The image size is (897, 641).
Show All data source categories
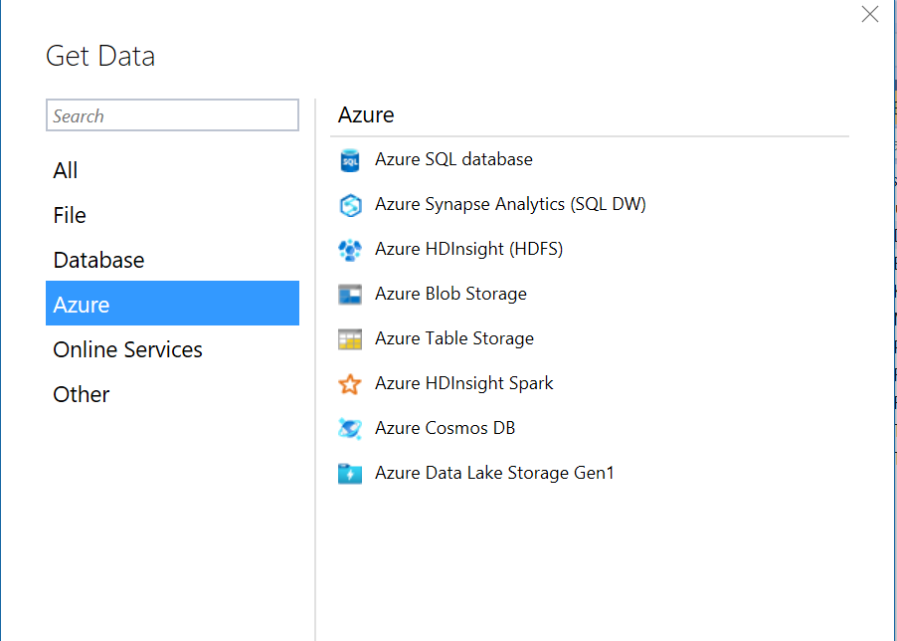172,170
